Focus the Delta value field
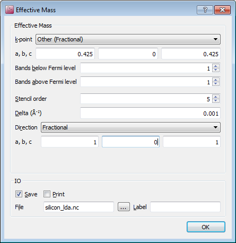236x243 pixels. [x=150, y=113]
